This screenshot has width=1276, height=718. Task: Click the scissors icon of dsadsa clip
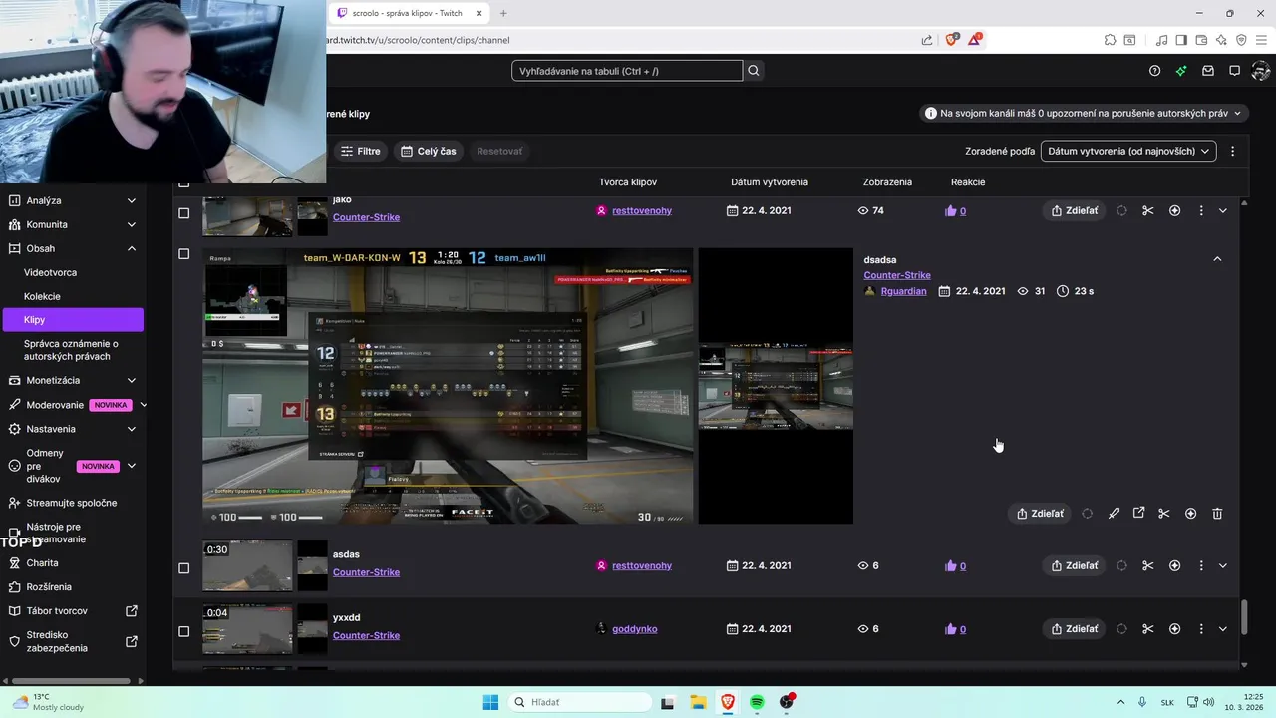click(x=1164, y=514)
